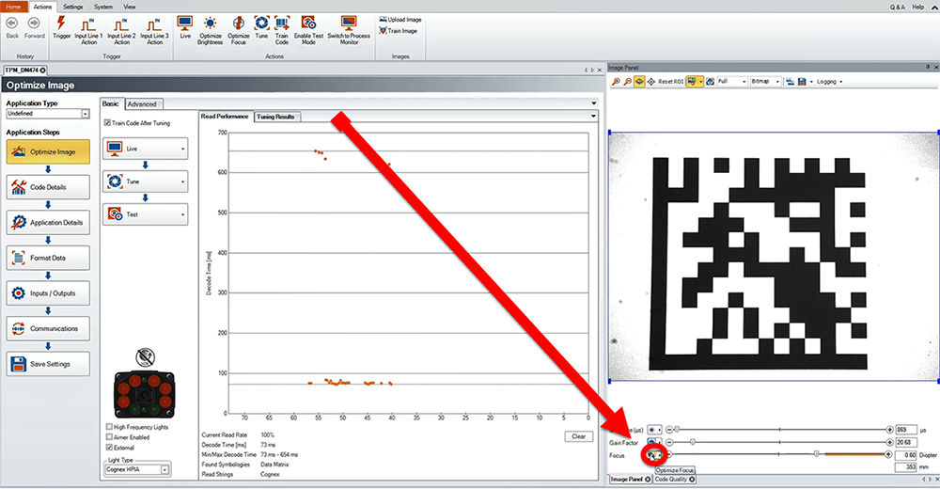Toggle the Aimer Enabled checkbox
This screenshot has width=940, height=489.
pos(110,437)
